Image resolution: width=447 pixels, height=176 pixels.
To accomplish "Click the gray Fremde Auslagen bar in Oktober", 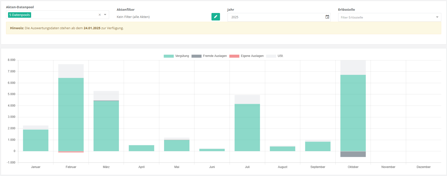I will tap(353, 154).
